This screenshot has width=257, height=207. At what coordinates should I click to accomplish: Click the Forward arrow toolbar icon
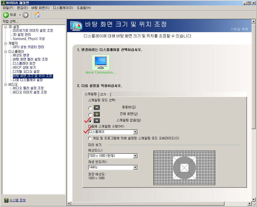(26, 15)
